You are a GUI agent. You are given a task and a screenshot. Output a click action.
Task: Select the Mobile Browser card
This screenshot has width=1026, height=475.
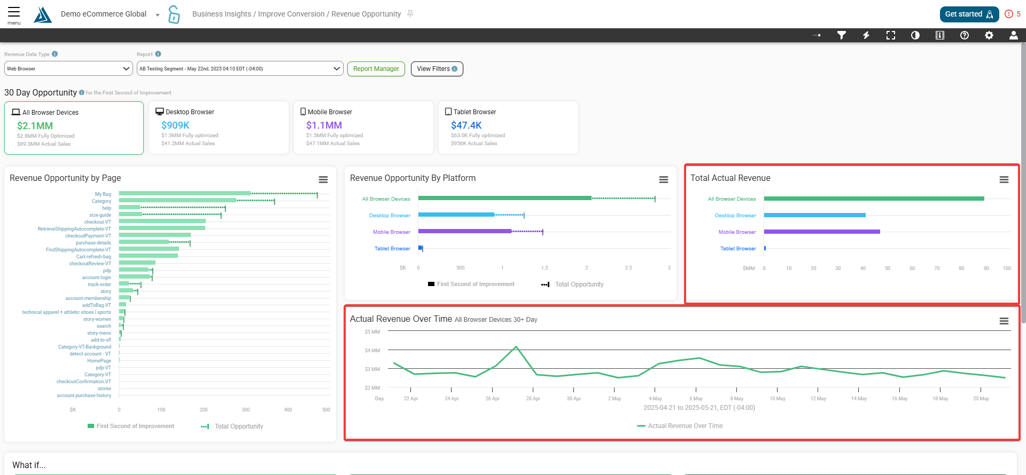point(363,128)
